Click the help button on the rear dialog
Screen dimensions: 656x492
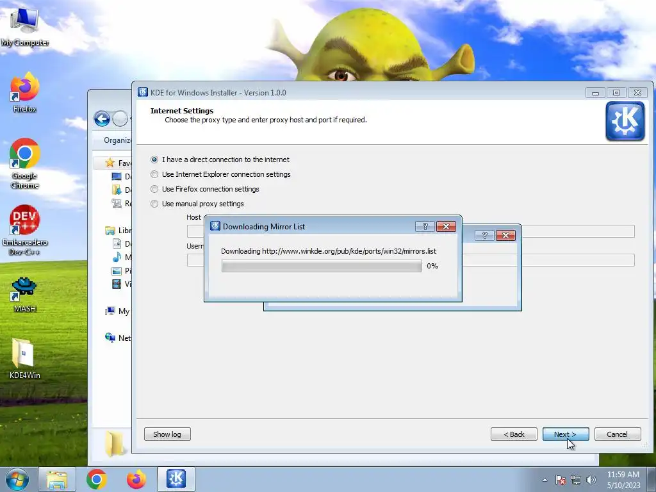[x=484, y=236]
